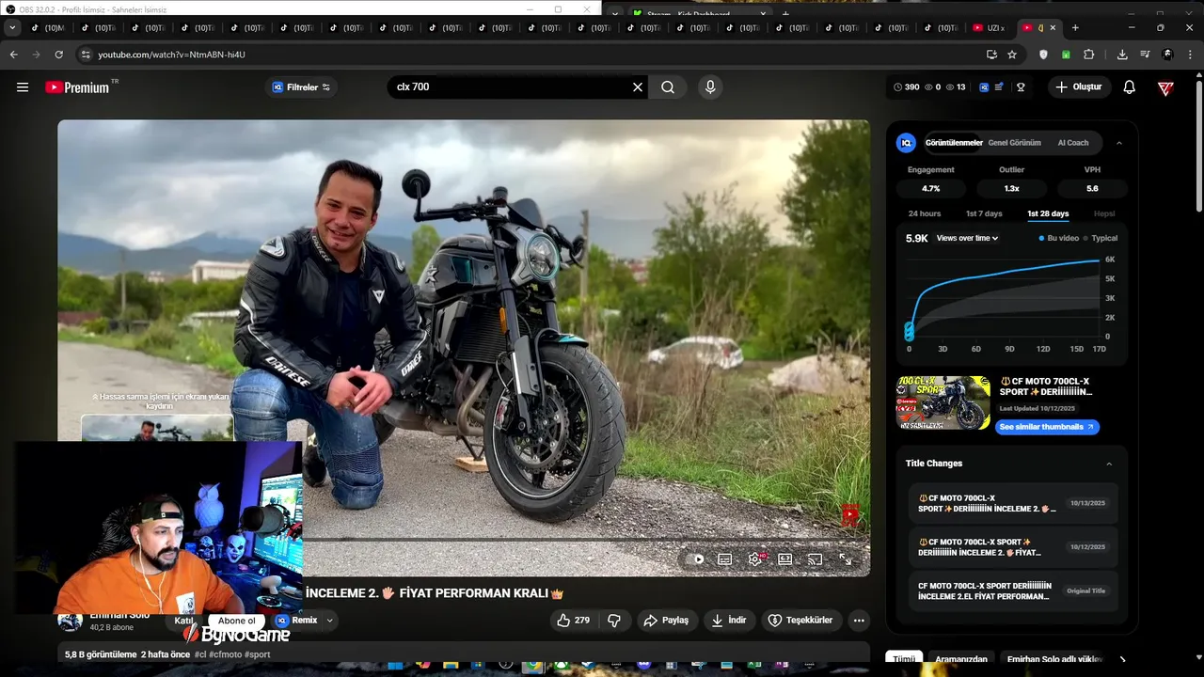
Task: Open the three-dot more actions menu
Action: click(859, 621)
